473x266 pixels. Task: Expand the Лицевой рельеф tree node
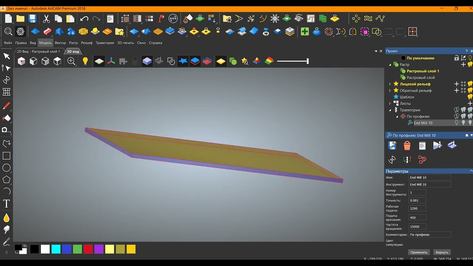(x=390, y=84)
